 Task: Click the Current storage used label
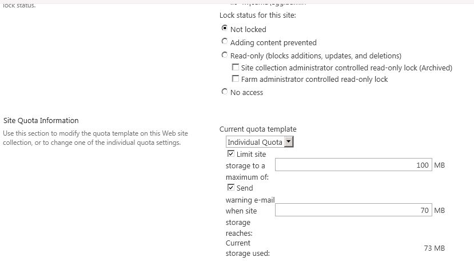click(248, 248)
